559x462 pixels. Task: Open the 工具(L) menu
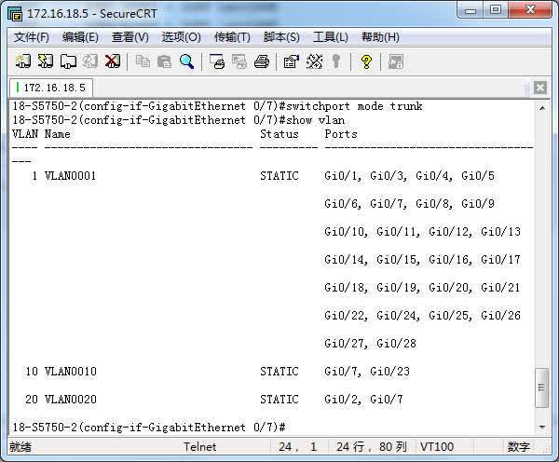point(330,37)
